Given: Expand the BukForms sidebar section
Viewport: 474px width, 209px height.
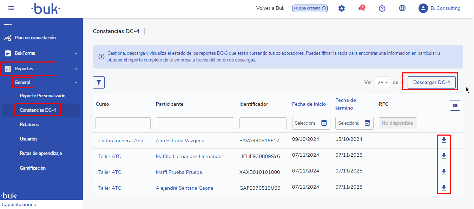Looking at the screenshot, I should (76, 53).
